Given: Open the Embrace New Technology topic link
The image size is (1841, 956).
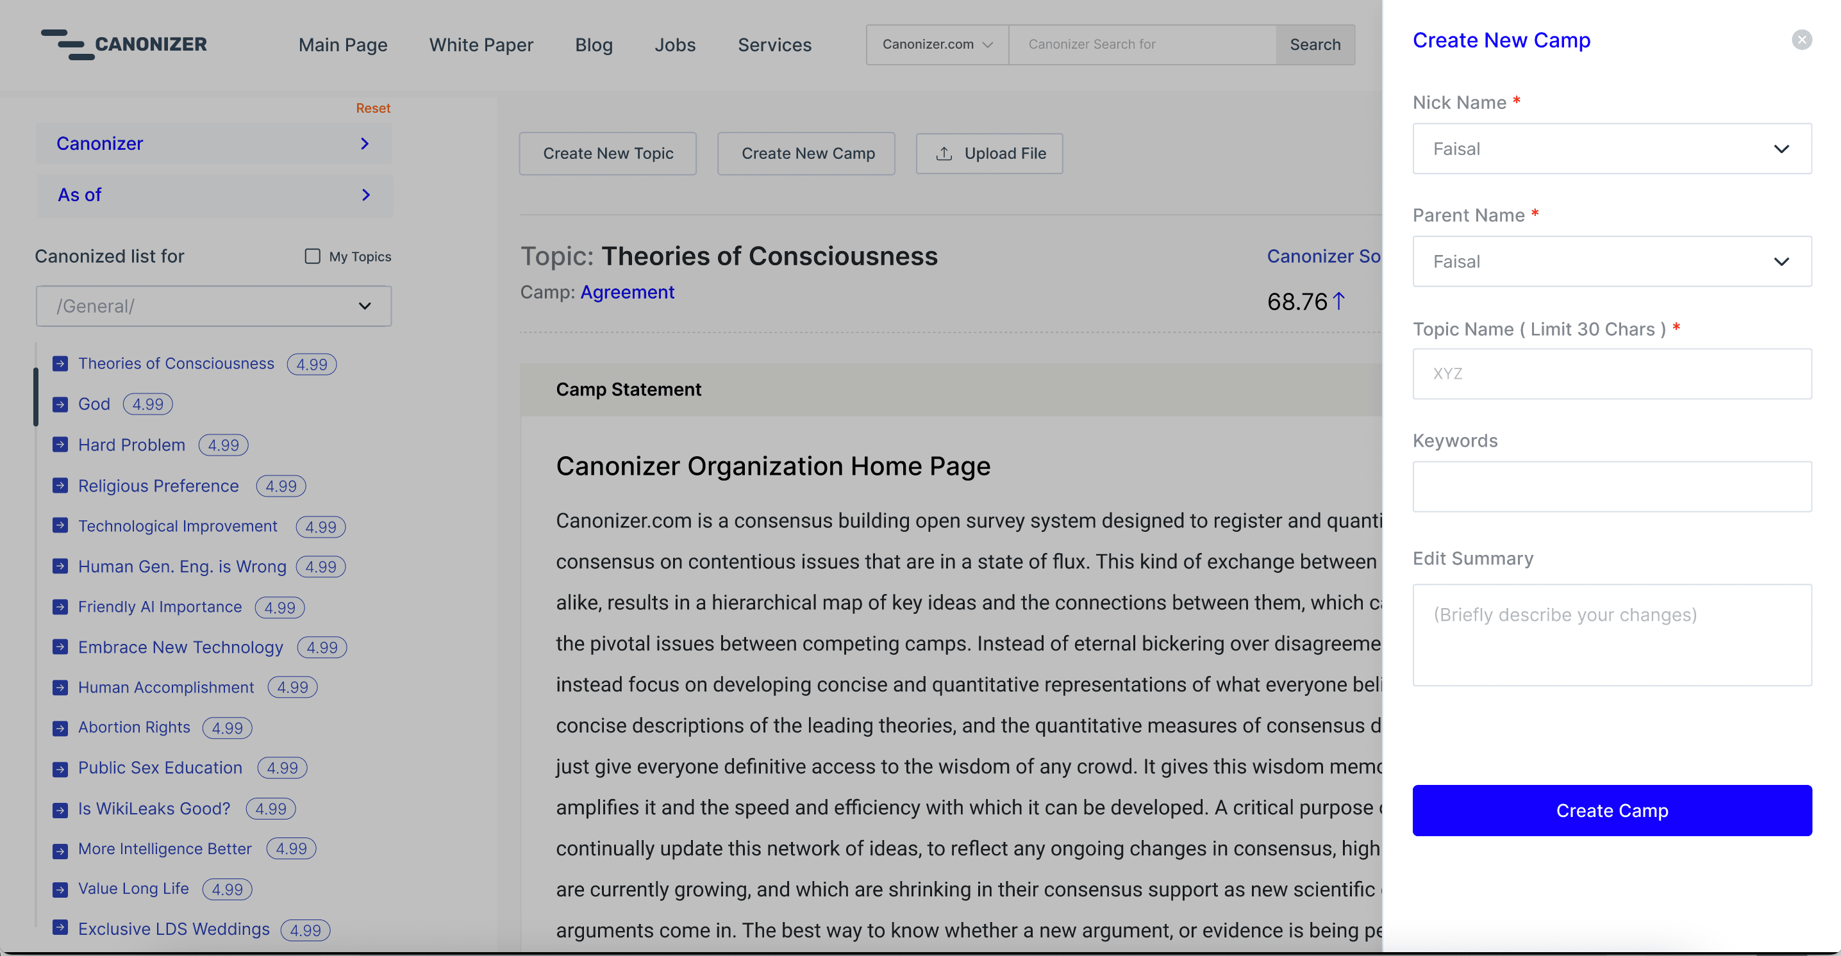Looking at the screenshot, I should 181,647.
